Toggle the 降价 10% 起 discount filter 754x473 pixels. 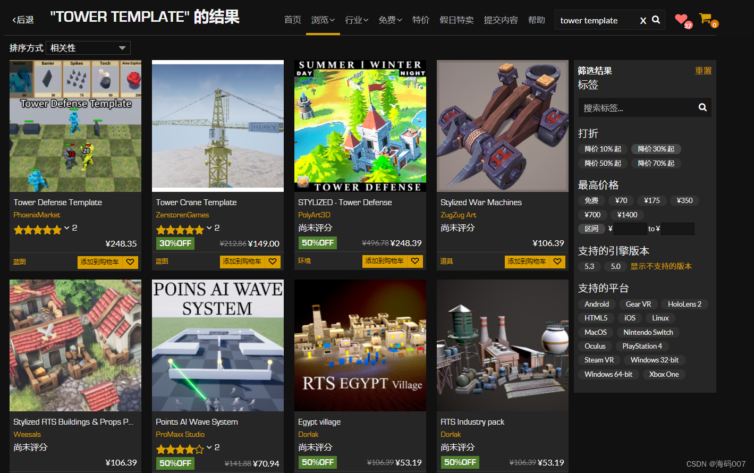click(603, 149)
